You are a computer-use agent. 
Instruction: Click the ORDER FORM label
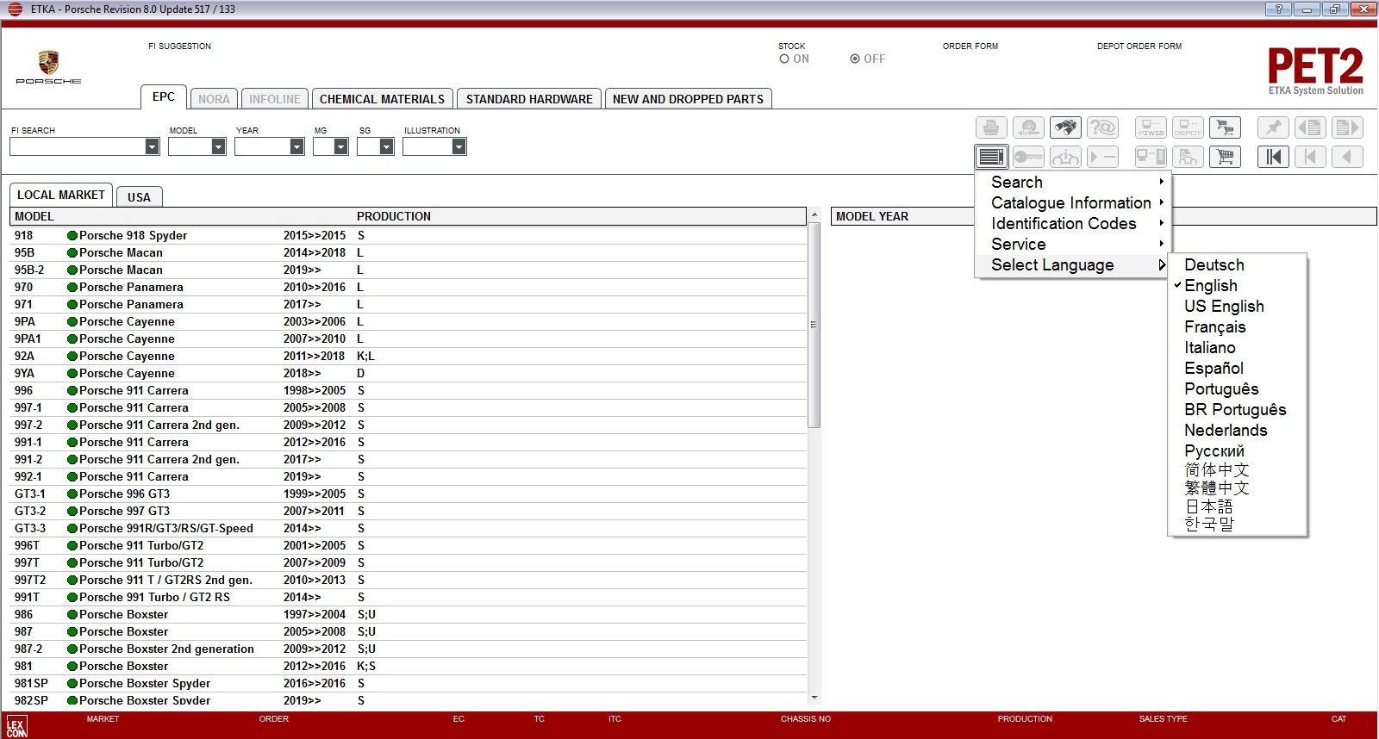(970, 47)
